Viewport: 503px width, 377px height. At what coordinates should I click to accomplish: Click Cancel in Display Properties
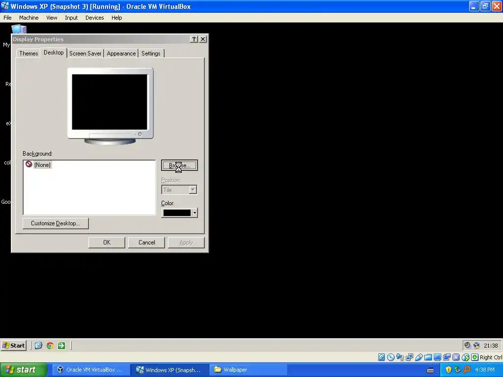[x=146, y=242]
